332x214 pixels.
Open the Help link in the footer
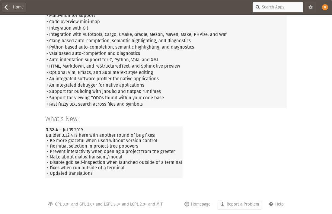click(279, 204)
